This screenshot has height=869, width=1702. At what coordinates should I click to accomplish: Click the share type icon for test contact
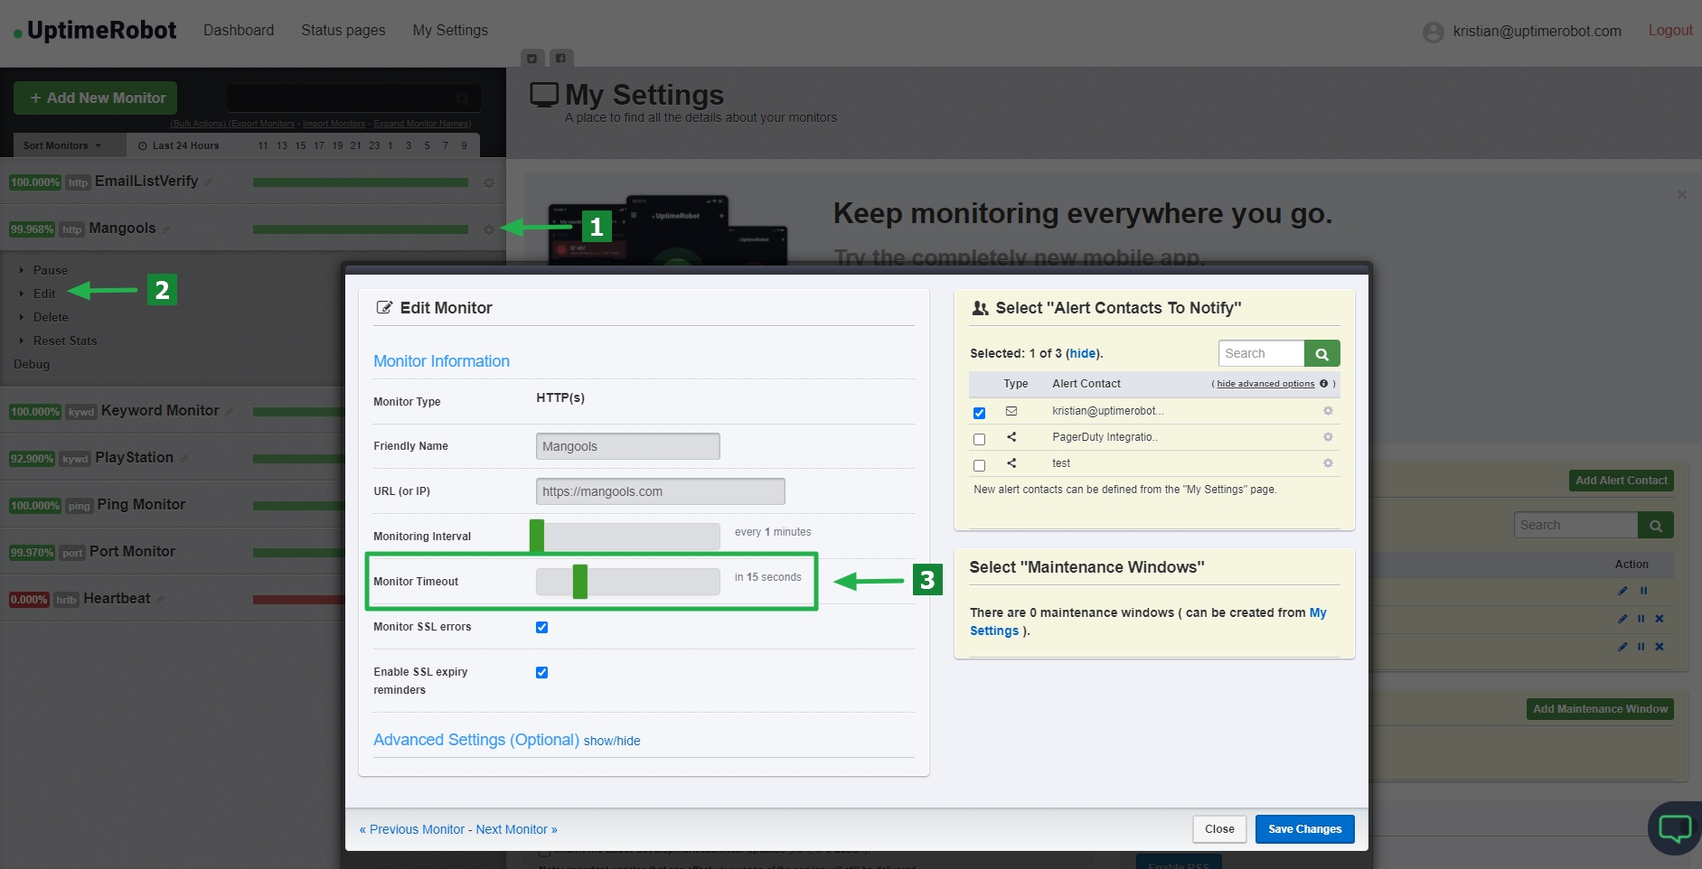[1011, 463]
